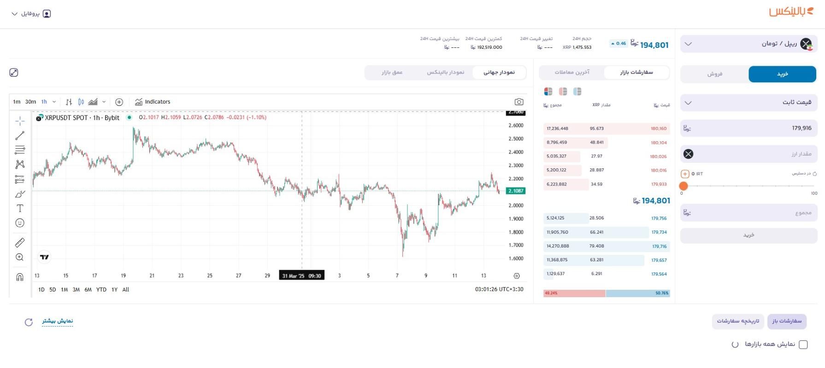Select the trend line drawing tool
The height and width of the screenshot is (368, 825).
20,136
